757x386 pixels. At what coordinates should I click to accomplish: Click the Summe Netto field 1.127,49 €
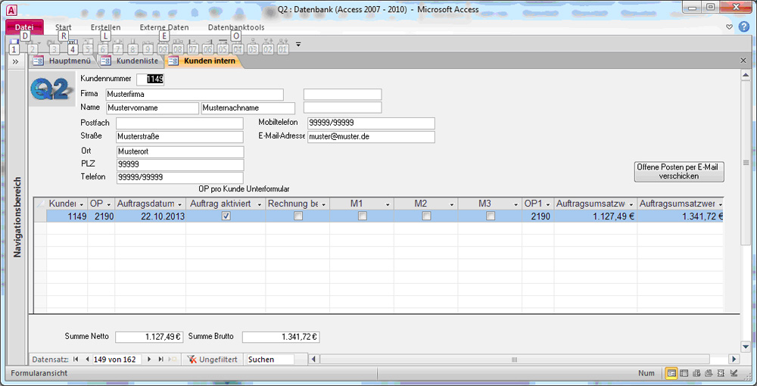click(x=149, y=338)
